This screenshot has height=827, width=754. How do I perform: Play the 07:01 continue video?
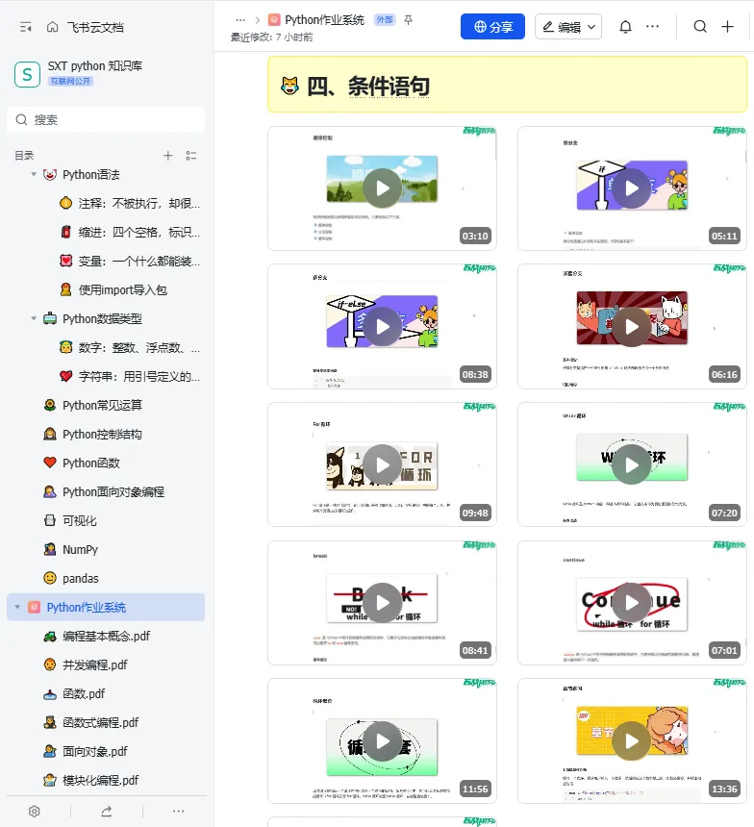(632, 603)
